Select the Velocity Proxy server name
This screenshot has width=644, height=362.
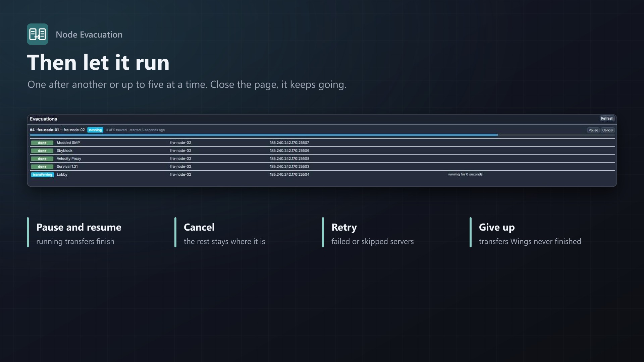point(69,159)
